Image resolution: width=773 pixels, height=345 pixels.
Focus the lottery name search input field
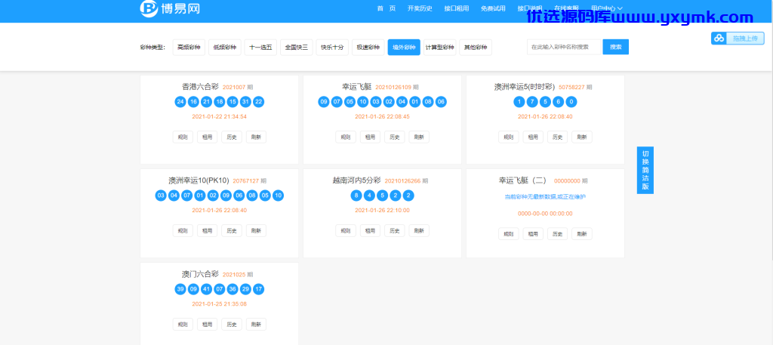[x=565, y=47]
